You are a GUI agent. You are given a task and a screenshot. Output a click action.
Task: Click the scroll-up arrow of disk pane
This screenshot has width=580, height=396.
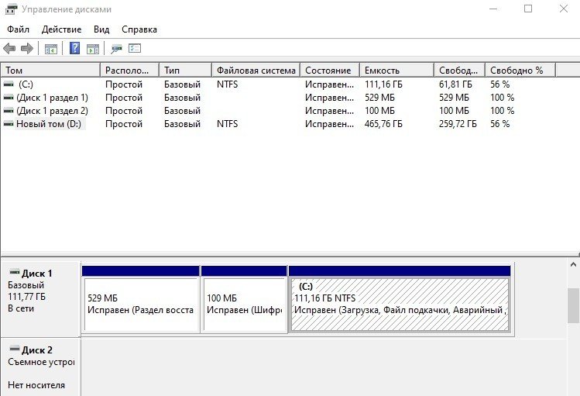573,264
